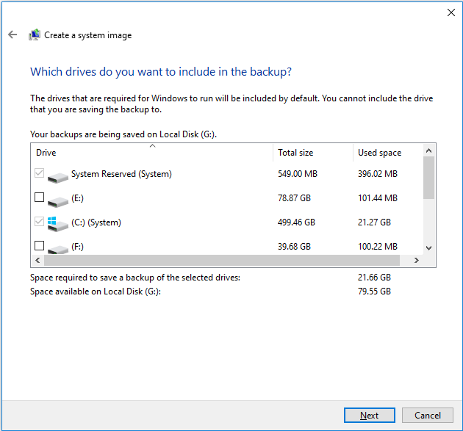This screenshot has width=463, height=431.
Task: Click the 78.87 GB total size cell
Action: [294, 198]
